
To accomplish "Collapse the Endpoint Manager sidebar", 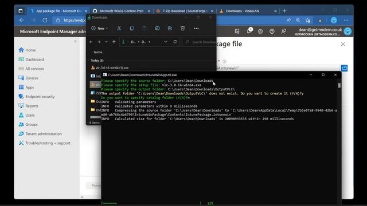I will [75, 41].
